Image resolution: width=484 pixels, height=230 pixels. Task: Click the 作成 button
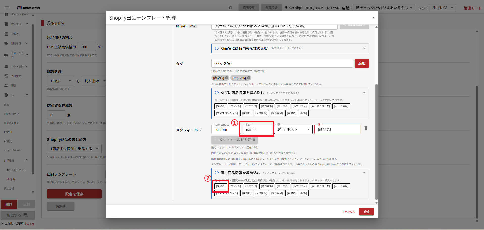click(x=367, y=212)
